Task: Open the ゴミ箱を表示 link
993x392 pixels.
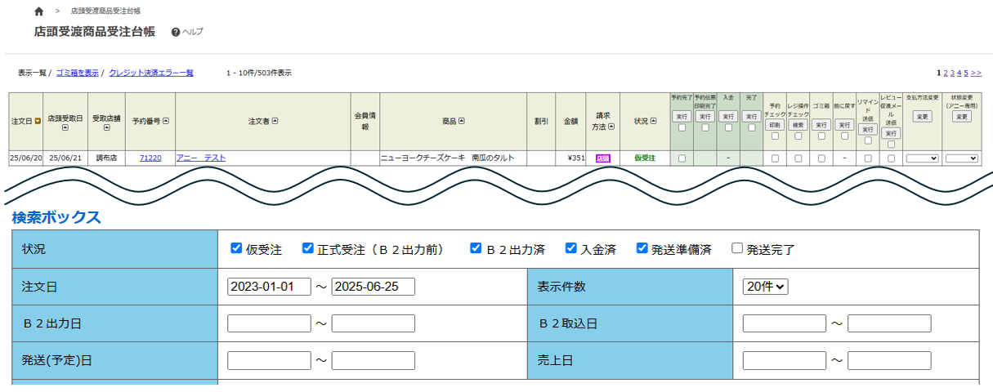Action: point(77,73)
